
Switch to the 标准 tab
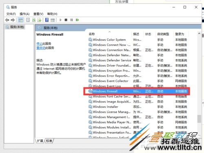(49, 141)
